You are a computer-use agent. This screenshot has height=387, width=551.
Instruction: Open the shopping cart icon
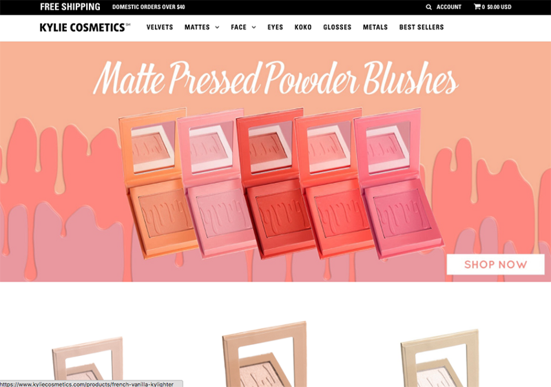click(477, 7)
